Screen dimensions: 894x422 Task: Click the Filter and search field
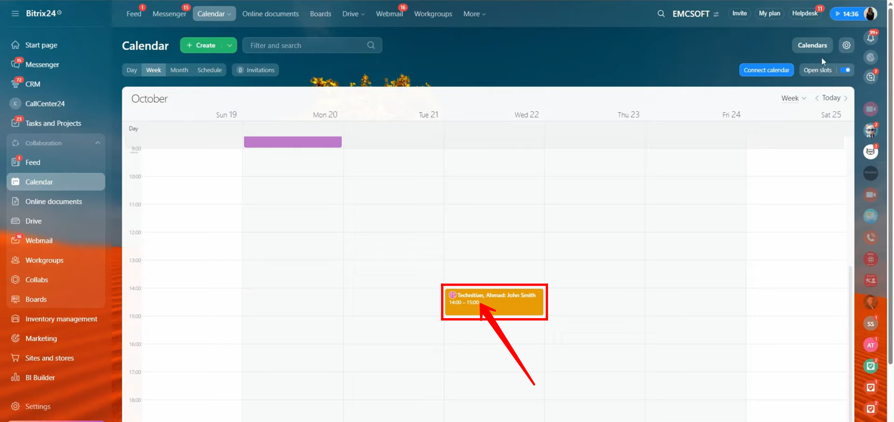pos(307,45)
